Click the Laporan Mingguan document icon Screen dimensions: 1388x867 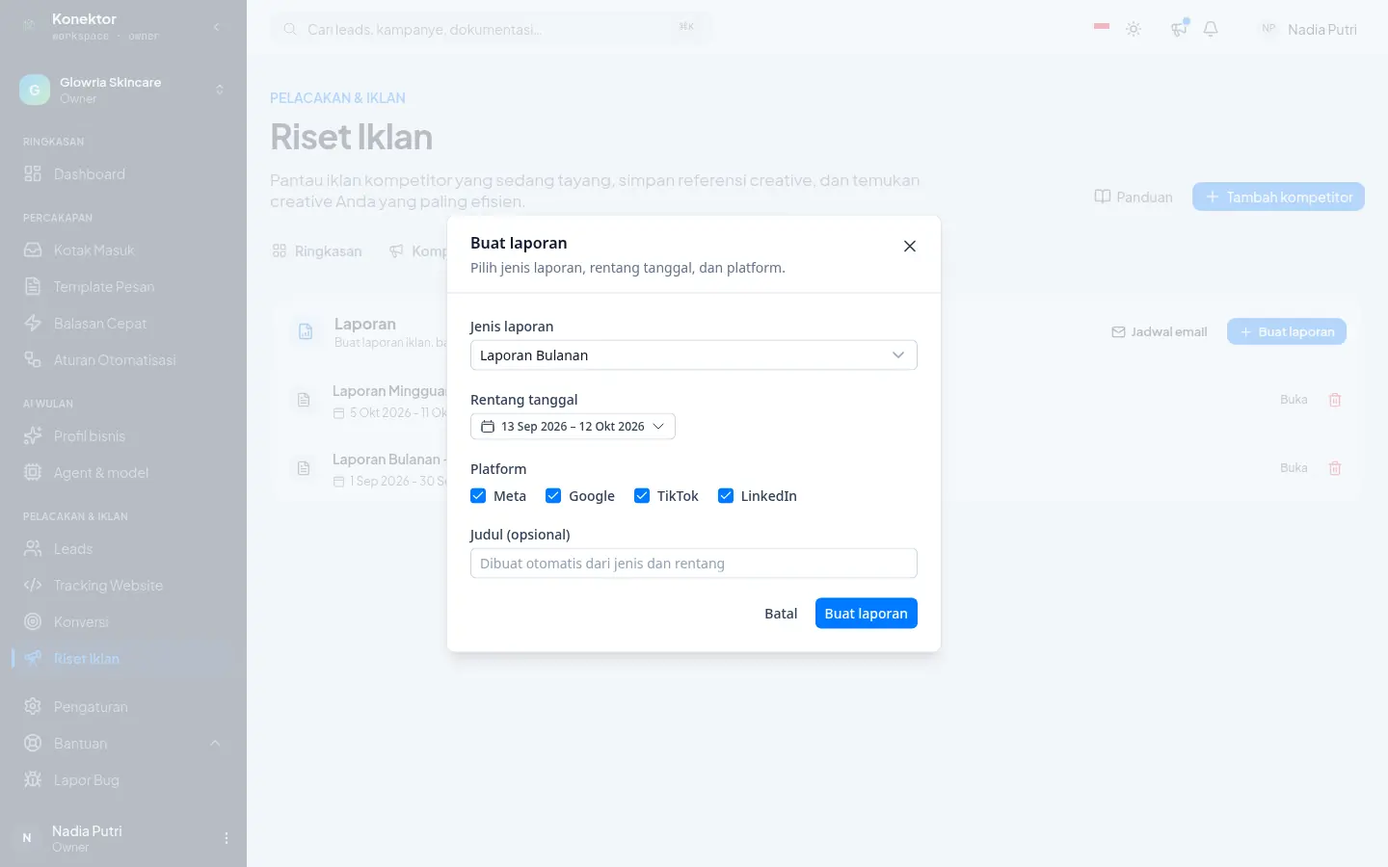coord(304,400)
